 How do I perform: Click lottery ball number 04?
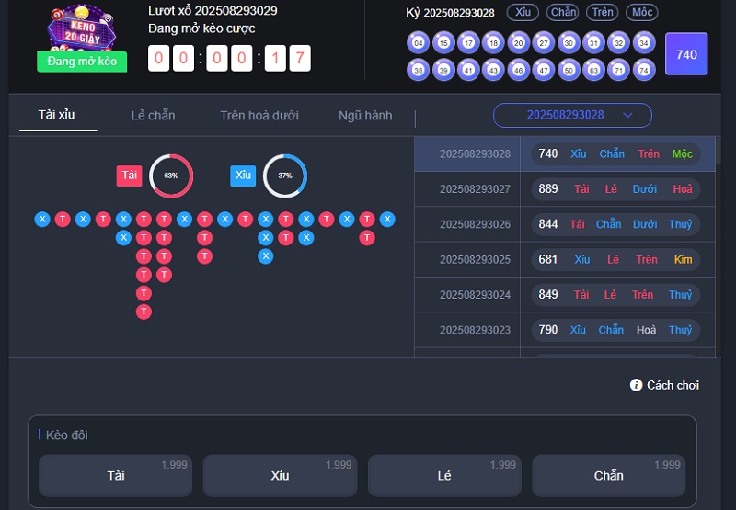tap(419, 43)
